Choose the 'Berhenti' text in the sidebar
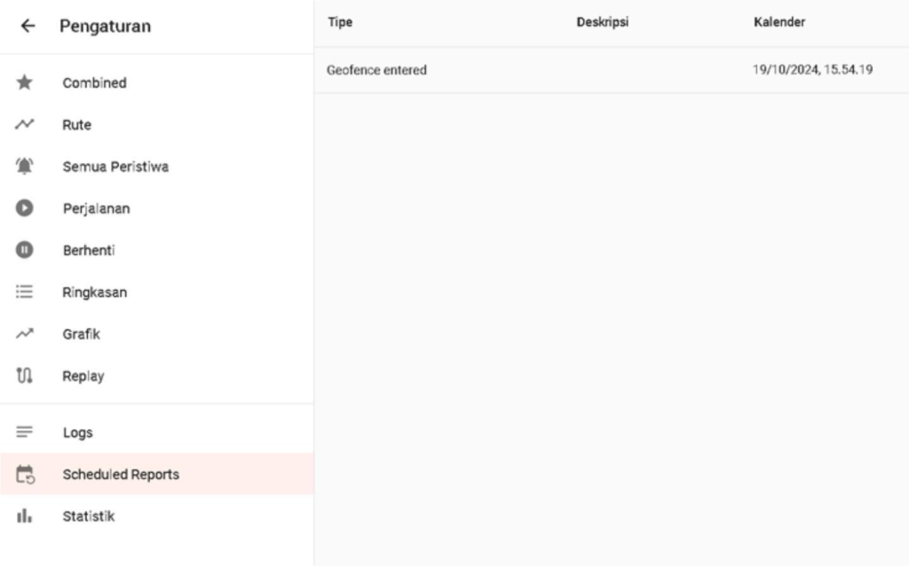Viewport: 909px width, 566px height. (89, 250)
